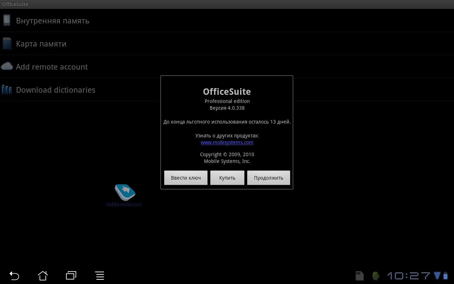Click the Версия 4.0.338 text
Screen dimensions: 454x284
click(x=227, y=108)
